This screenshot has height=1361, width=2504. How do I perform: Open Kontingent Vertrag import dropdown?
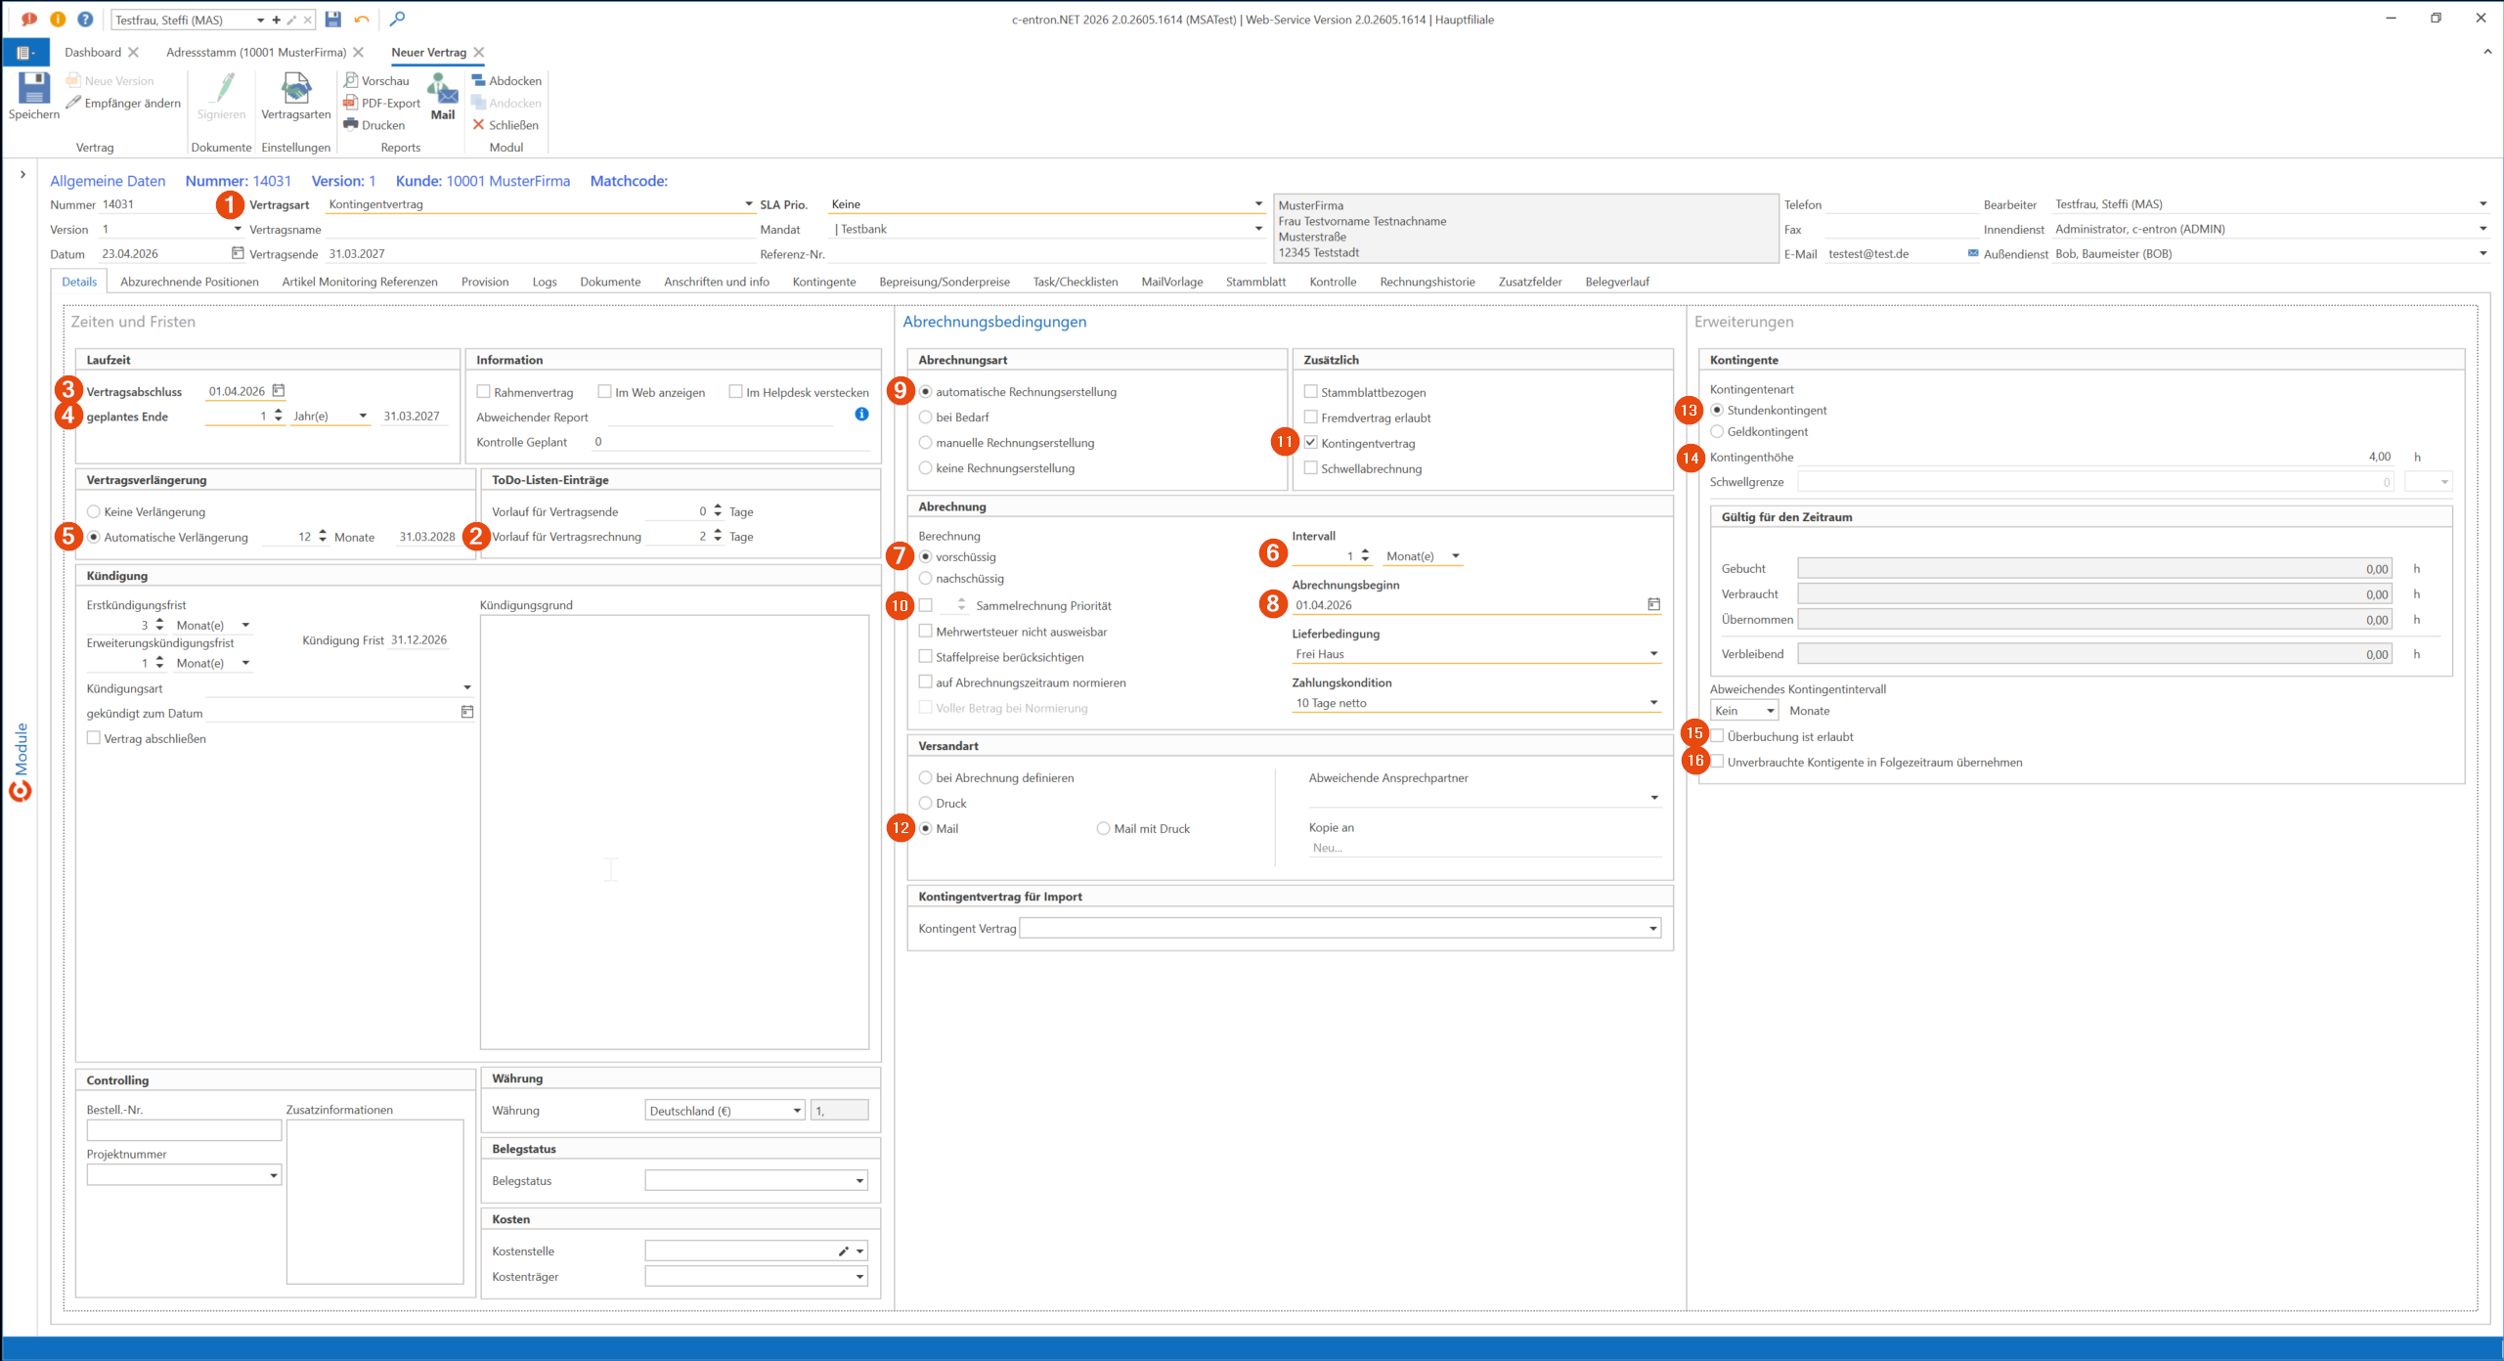[1653, 929]
